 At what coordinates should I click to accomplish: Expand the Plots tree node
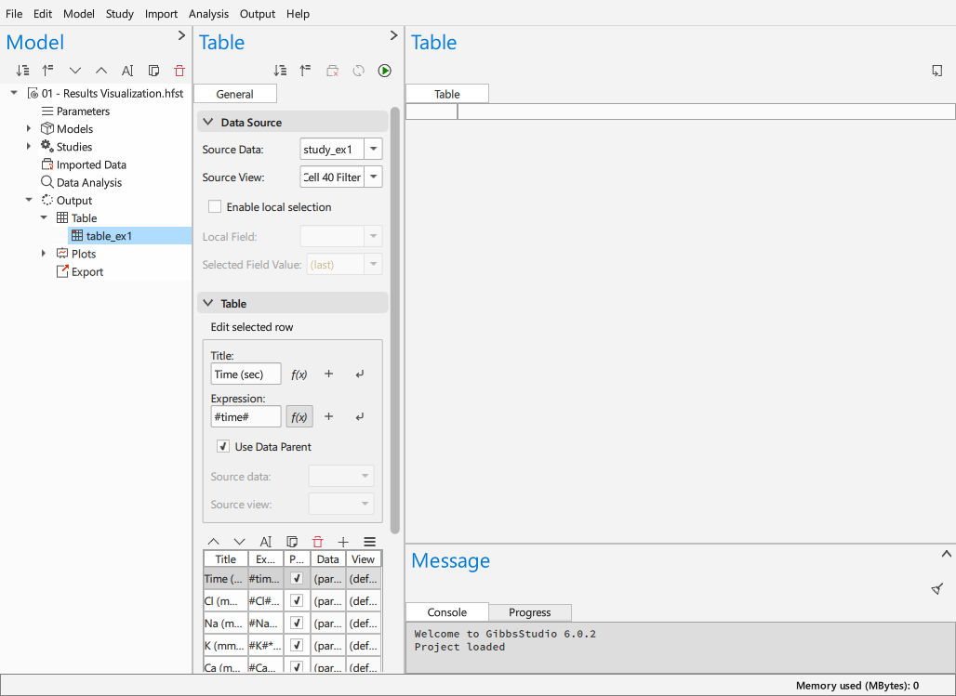(x=44, y=254)
